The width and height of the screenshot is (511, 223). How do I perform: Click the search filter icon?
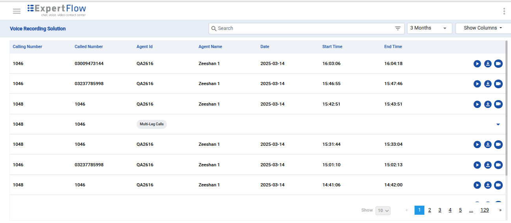coord(398,28)
